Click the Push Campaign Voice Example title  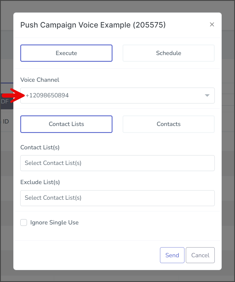[93, 25]
